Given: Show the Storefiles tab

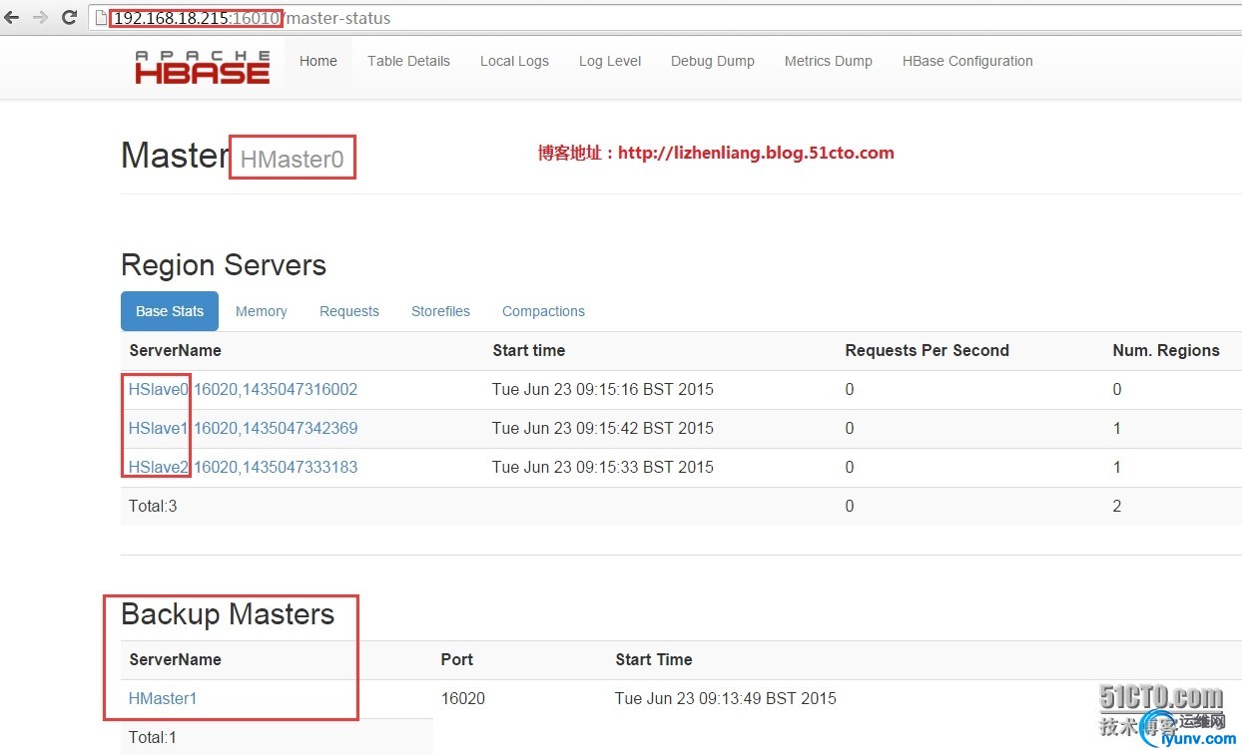Looking at the screenshot, I should tap(440, 311).
